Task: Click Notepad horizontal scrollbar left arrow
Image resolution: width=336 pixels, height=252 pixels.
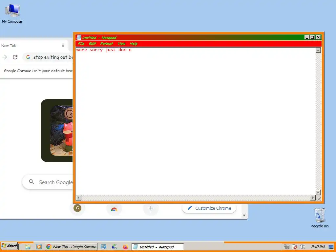Action: coord(79,198)
